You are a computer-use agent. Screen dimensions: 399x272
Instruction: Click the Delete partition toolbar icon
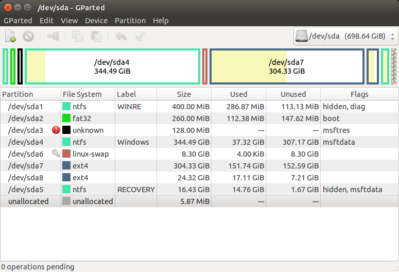28,36
